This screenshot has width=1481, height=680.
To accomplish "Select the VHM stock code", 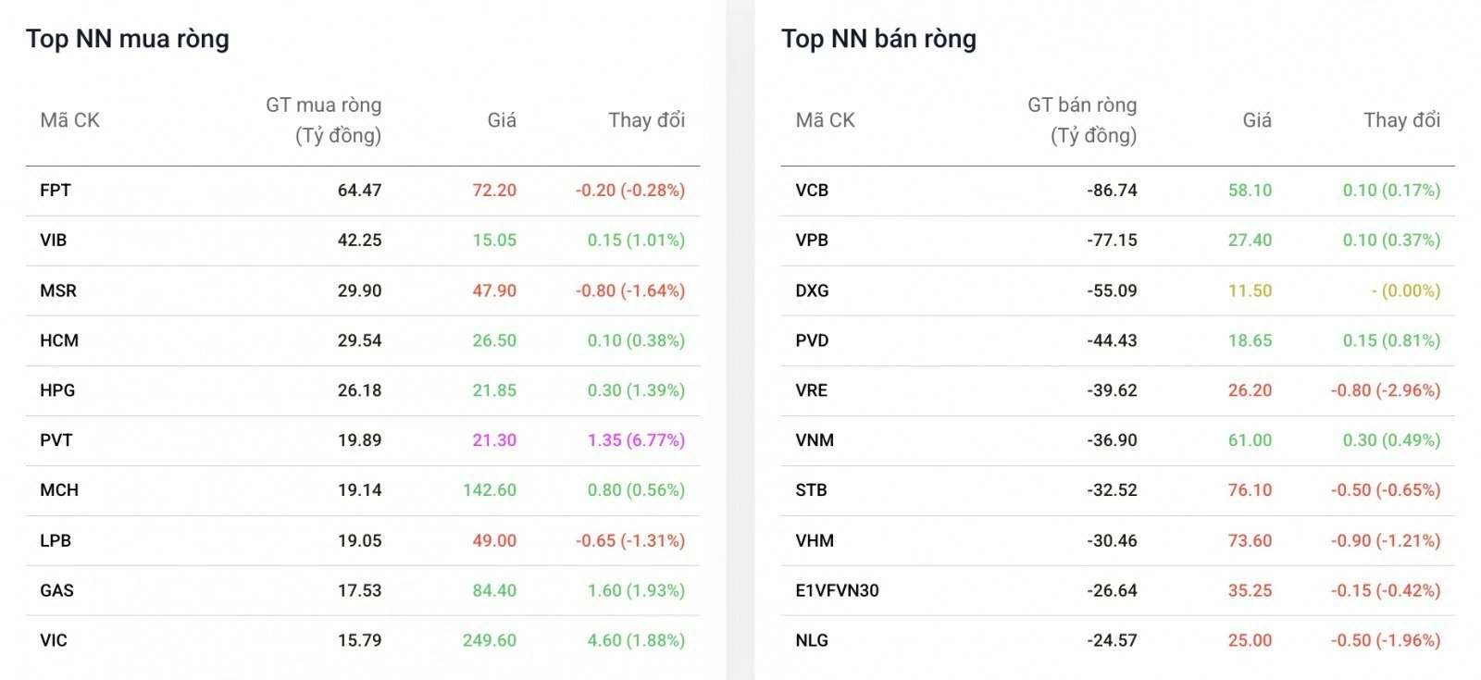I will (815, 540).
